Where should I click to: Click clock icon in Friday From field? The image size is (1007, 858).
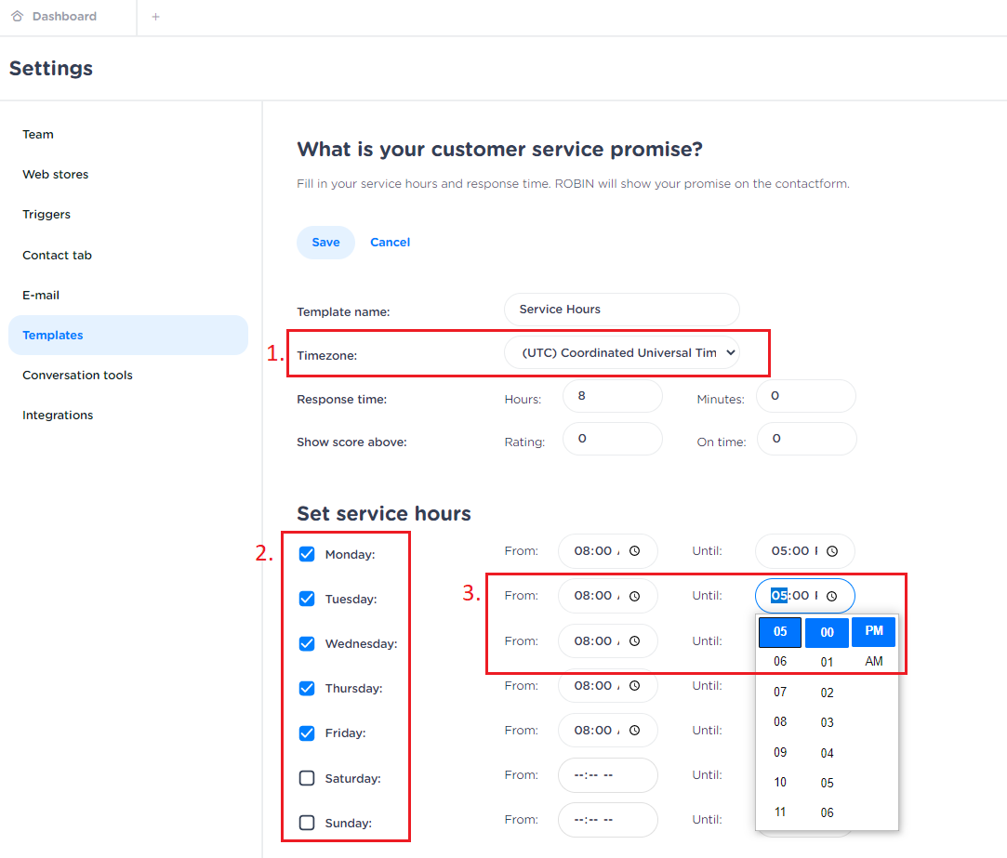[x=634, y=731]
